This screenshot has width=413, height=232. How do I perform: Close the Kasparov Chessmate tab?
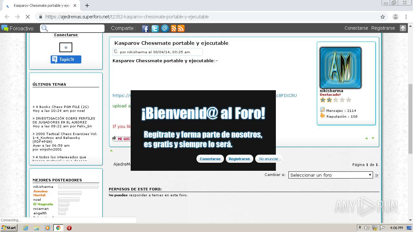click(x=75, y=5)
